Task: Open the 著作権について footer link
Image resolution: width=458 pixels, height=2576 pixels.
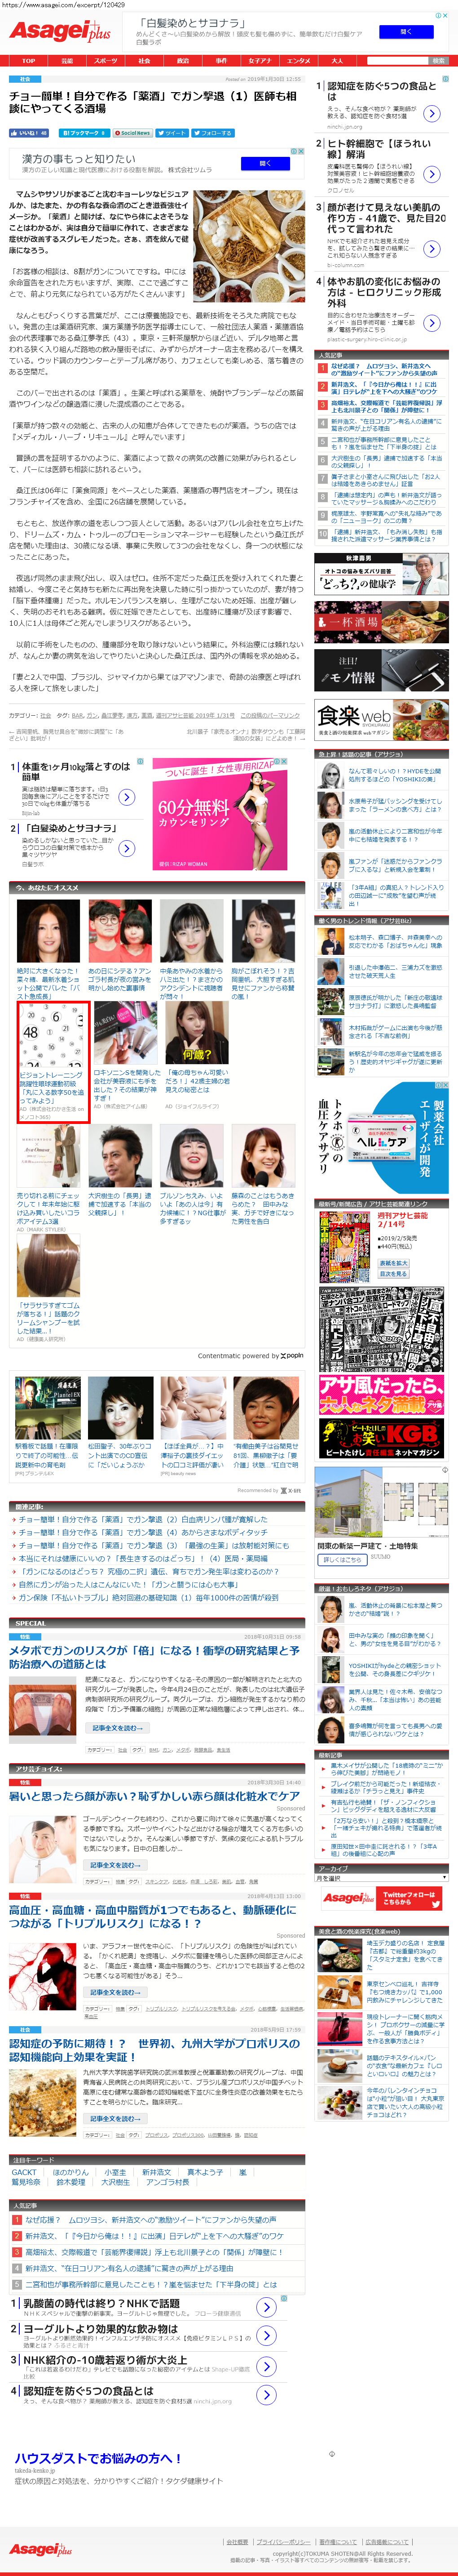Action: (x=338, y=2541)
